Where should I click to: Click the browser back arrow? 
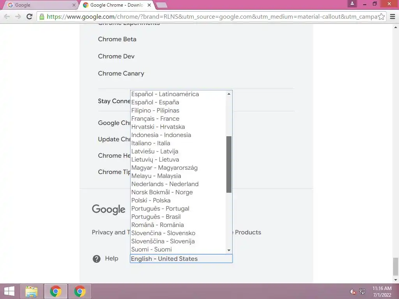coord(7,16)
